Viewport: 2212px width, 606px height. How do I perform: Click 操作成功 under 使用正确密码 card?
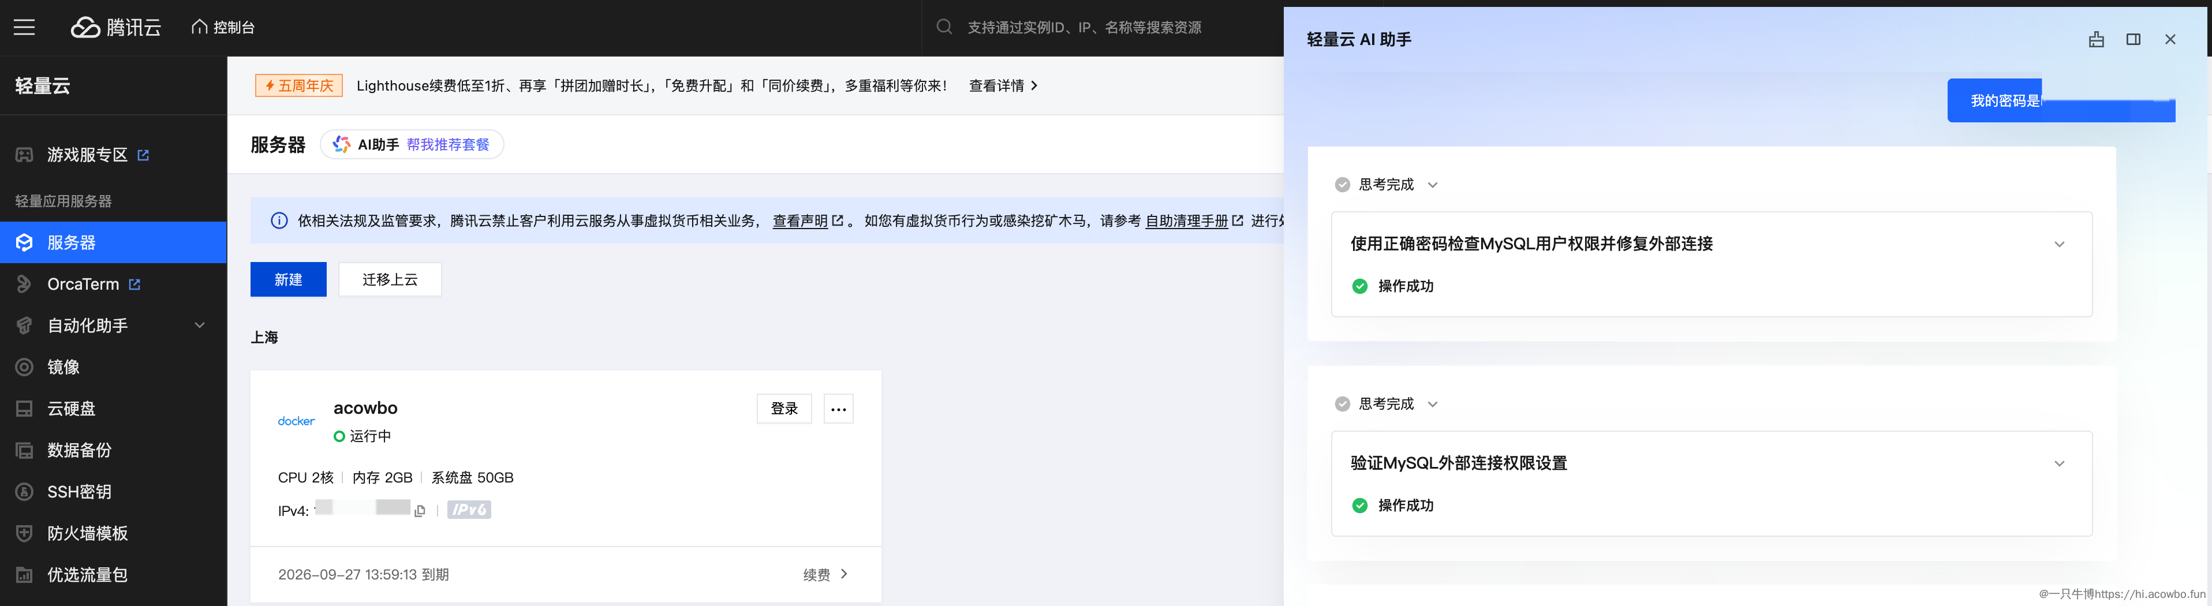click(x=1393, y=287)
